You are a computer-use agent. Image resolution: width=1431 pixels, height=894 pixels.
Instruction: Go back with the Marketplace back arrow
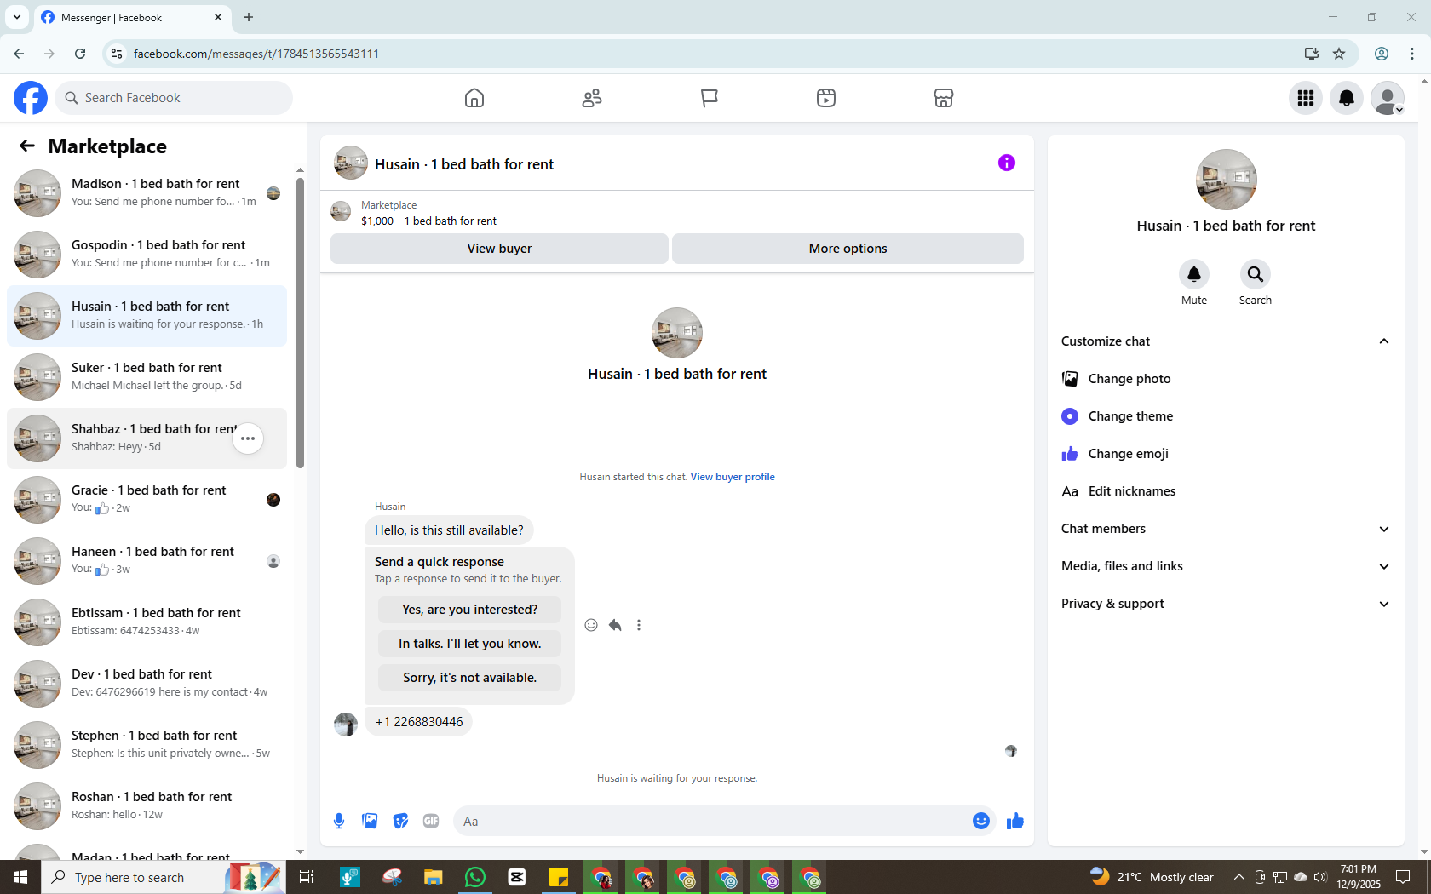click(x=27, y=146)
